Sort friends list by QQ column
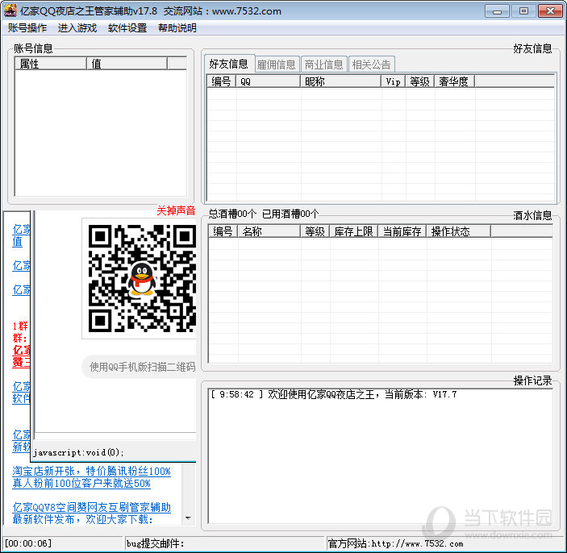567x553 pixels. coord(269,81)
